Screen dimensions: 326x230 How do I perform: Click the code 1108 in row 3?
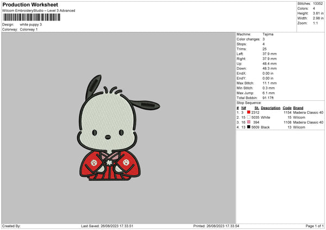[x=287, y=123]
